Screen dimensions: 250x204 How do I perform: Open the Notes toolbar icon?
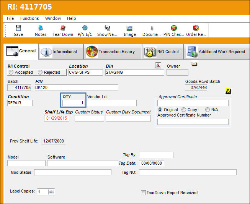coord(41,28)
